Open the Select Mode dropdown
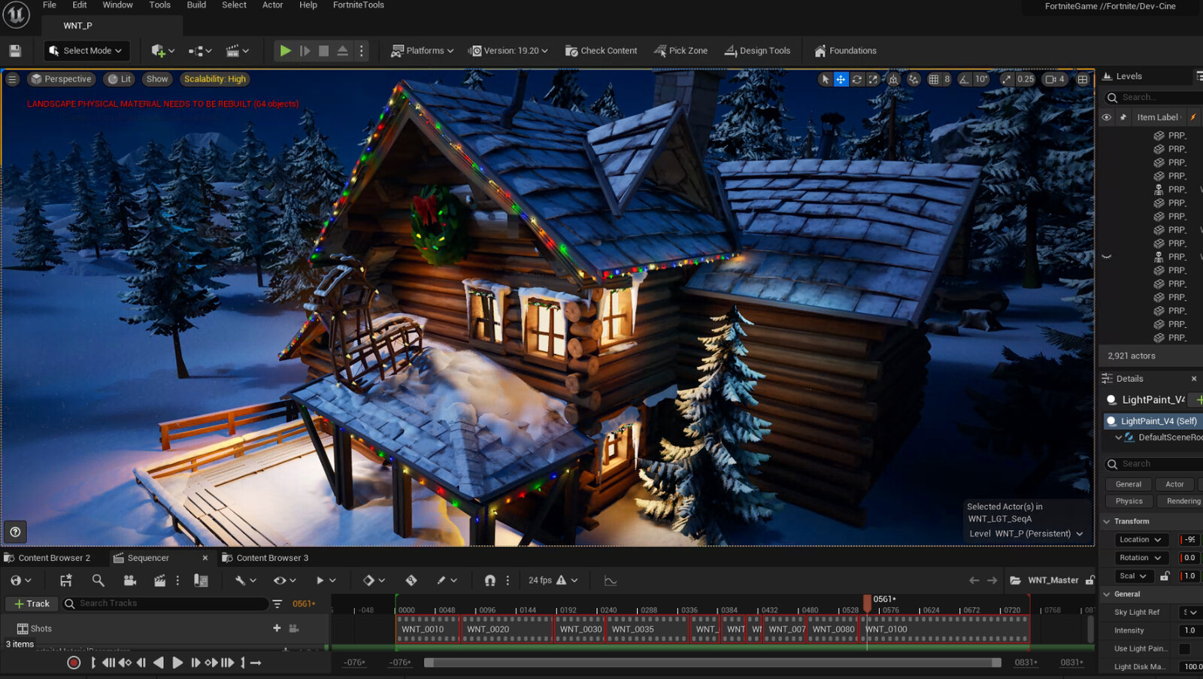This screenshot has height=679, width=1203. (x=86, y=50)
